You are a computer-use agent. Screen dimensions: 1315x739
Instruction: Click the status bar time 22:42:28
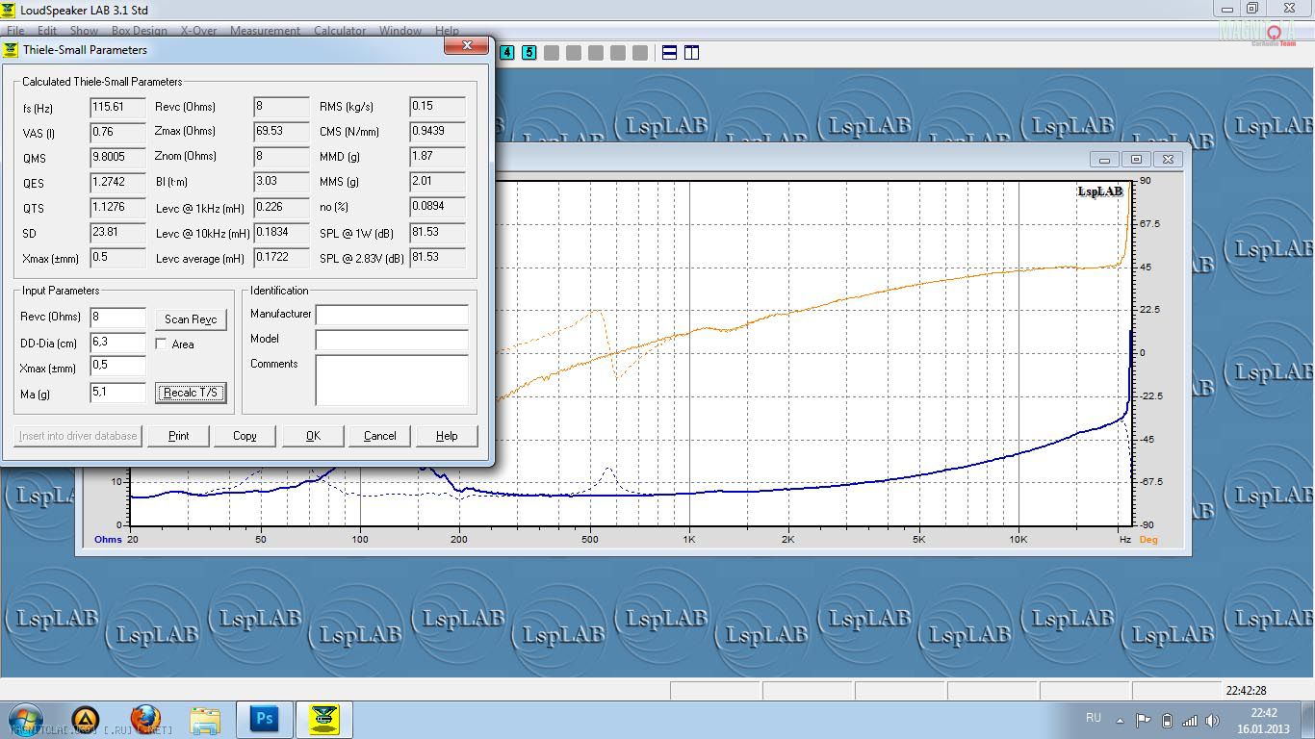[x=1247, y=691]
